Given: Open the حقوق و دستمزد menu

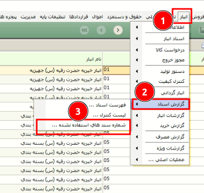Looking at the screenshot, I should [124, 17].
